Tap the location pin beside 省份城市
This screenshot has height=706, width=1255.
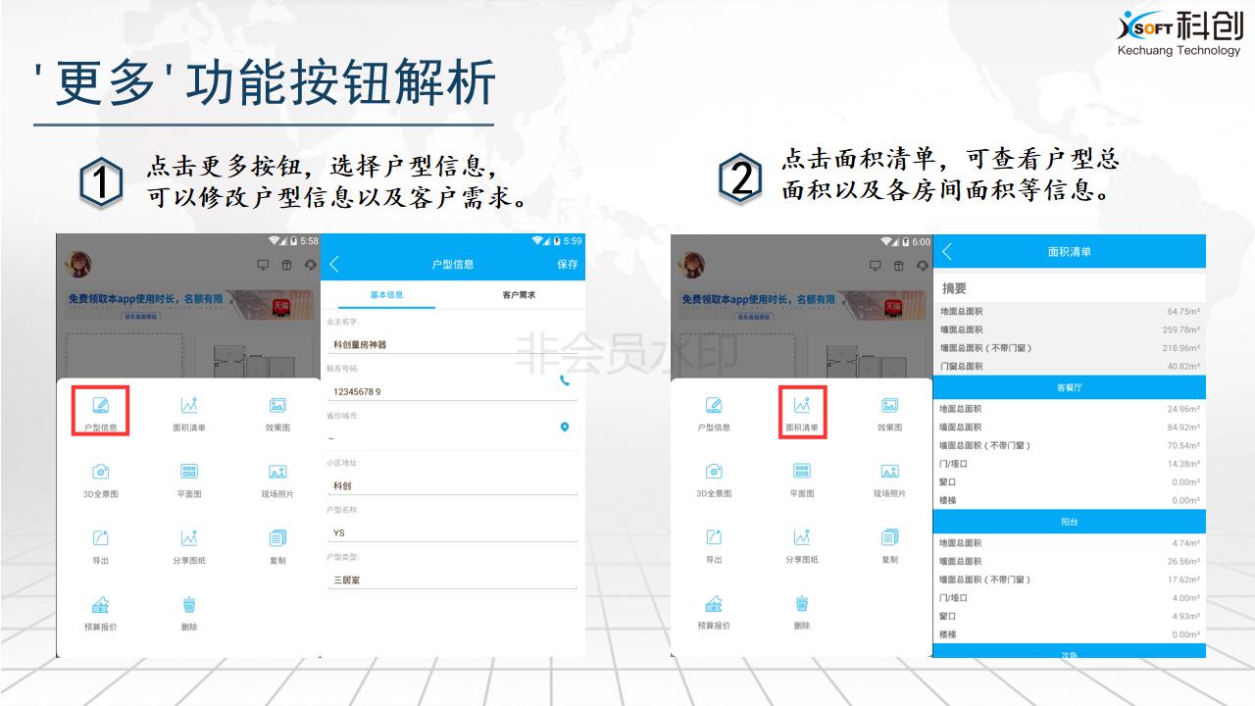565,428
